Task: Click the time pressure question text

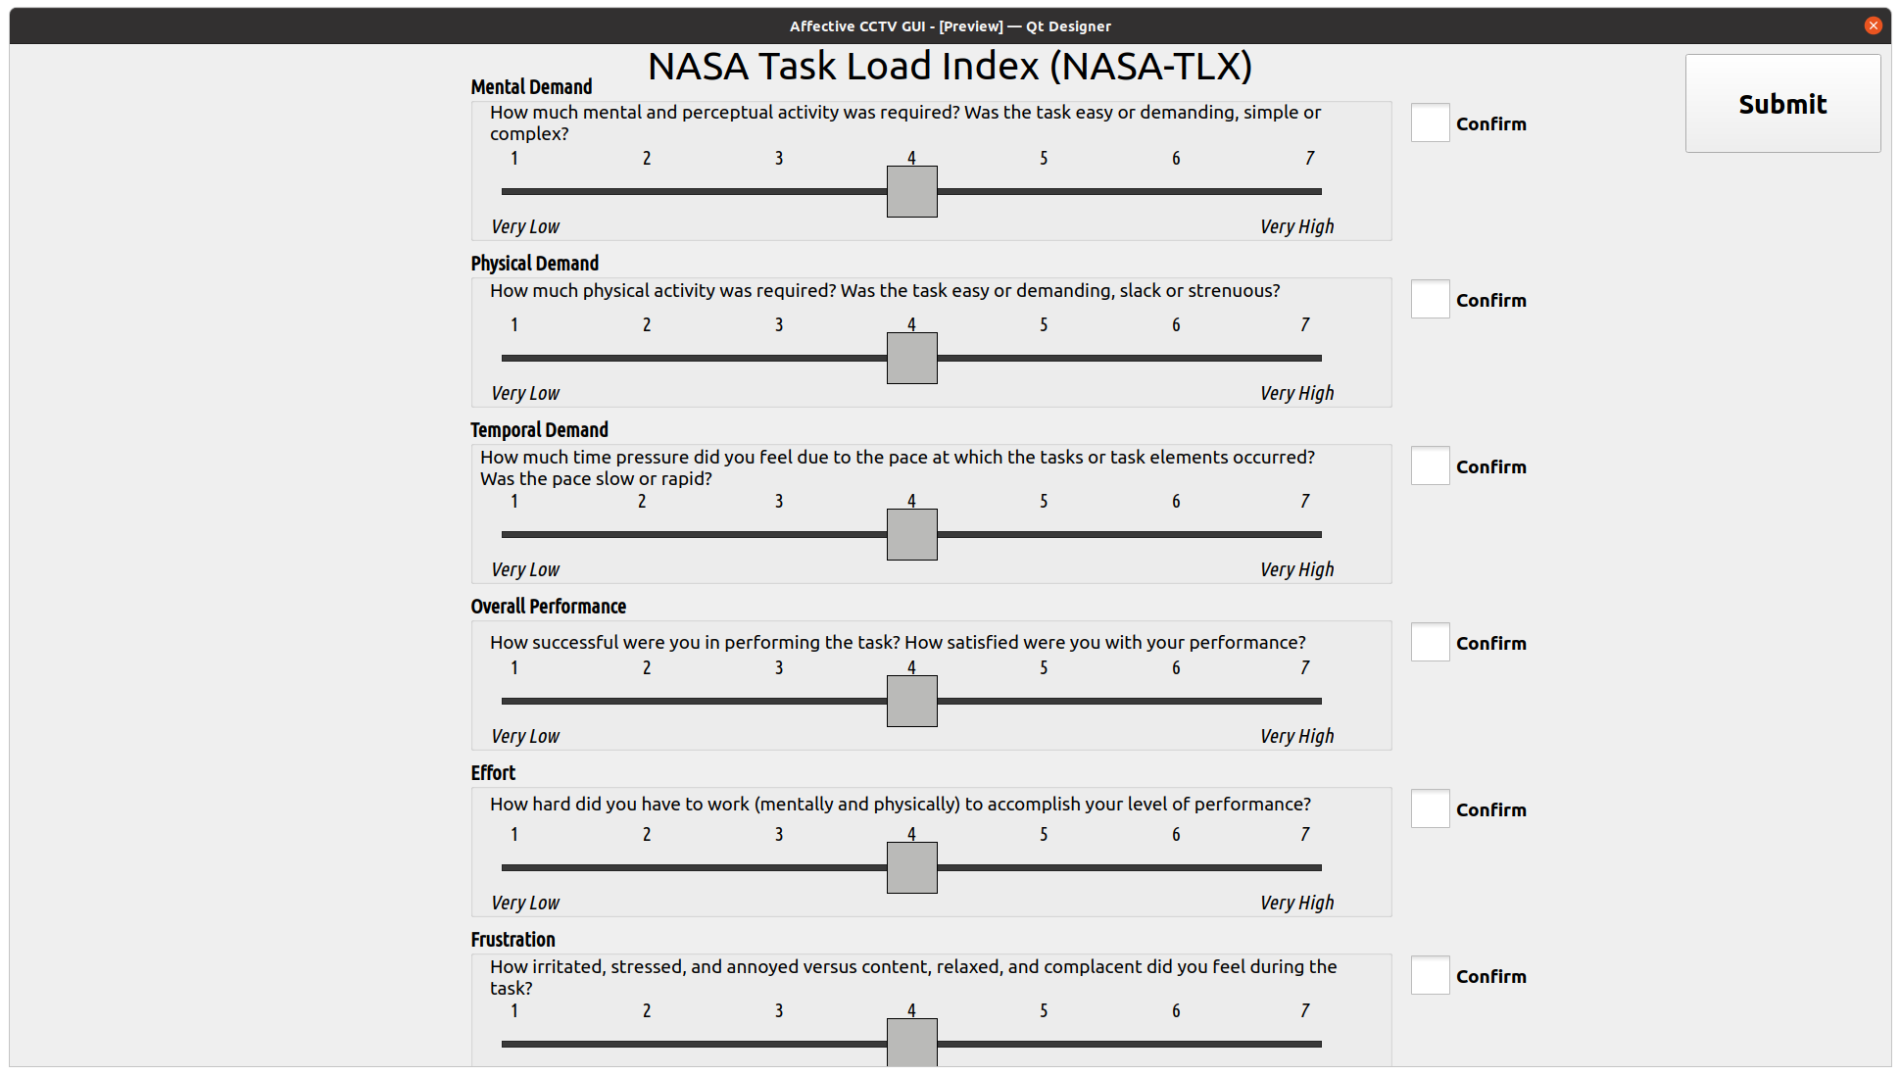Action: coord(898,467)
